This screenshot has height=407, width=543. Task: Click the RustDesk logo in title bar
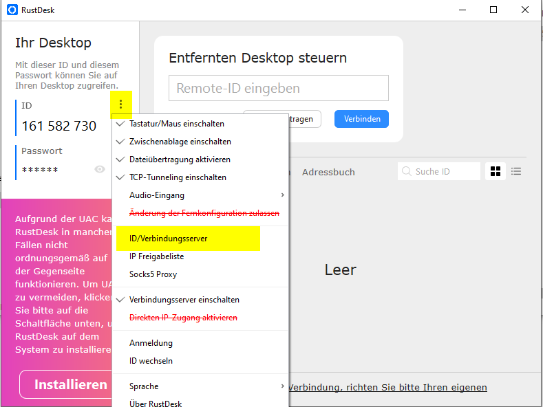(x=12, y=10)
